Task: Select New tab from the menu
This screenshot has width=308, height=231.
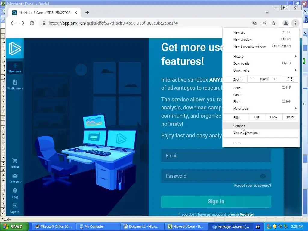Action: pos(261,32)
